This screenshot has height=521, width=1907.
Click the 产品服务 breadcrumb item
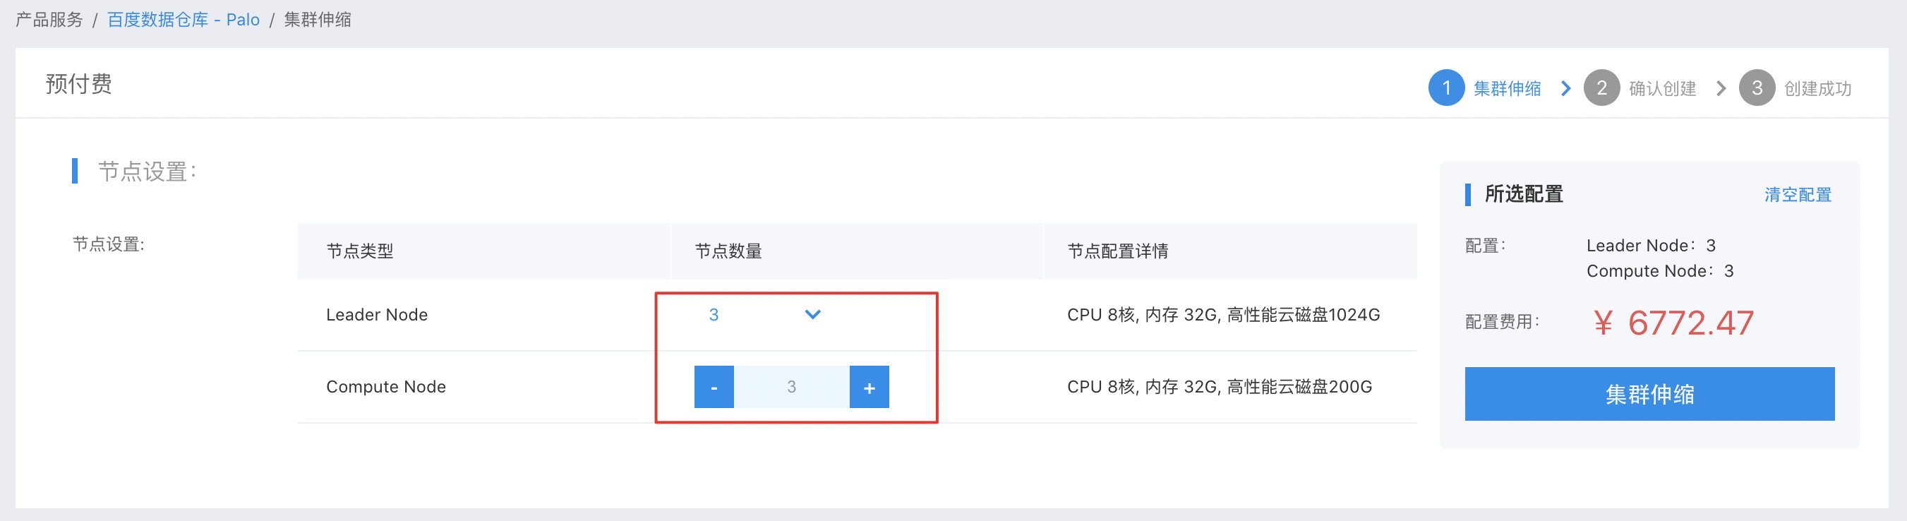click(x=49, y=19)
